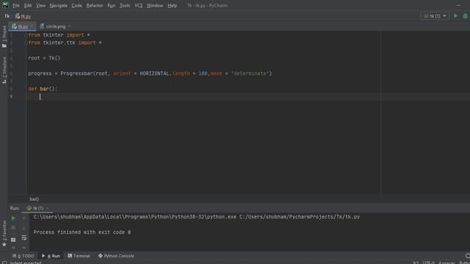Click on the 'def bar():' line in editor

click(x=43, y=89)
